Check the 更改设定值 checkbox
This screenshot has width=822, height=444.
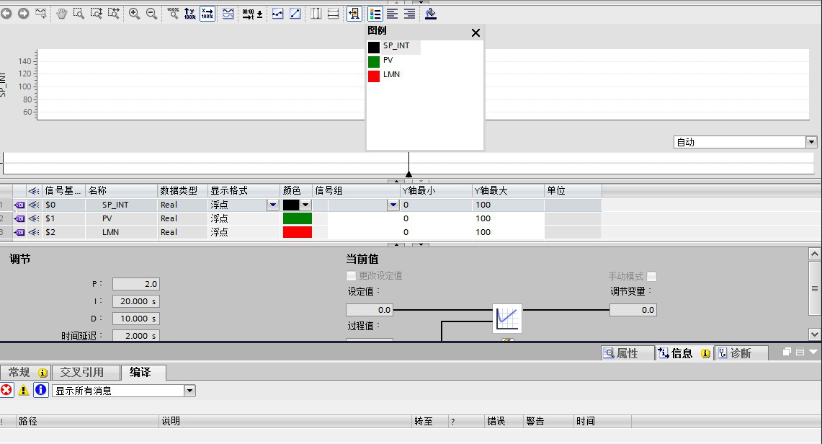coord(351,275)
